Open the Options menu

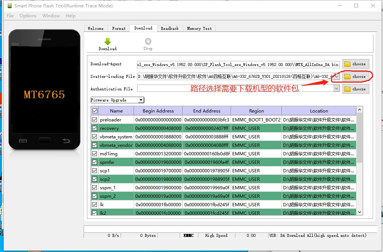[28, 16]
